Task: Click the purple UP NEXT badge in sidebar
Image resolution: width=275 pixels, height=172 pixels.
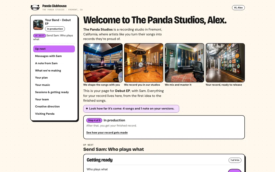Action: [40, 36]
